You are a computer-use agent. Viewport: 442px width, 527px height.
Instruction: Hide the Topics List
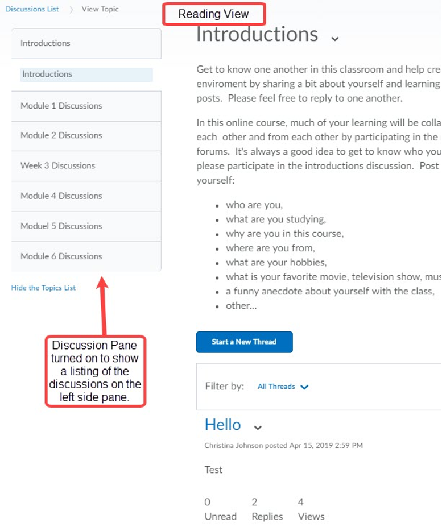point(43,288)
